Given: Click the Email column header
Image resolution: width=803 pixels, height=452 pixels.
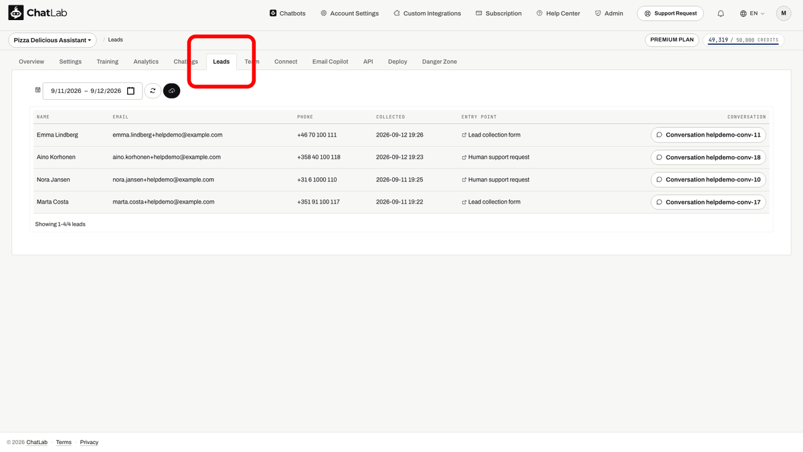Looking at the screenshot, I should (120, 117).
